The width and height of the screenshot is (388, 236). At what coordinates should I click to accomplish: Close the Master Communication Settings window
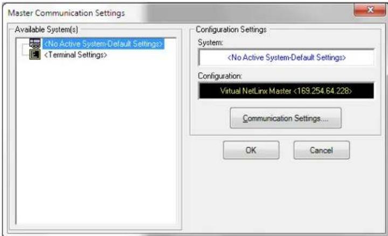click(370, 10)
